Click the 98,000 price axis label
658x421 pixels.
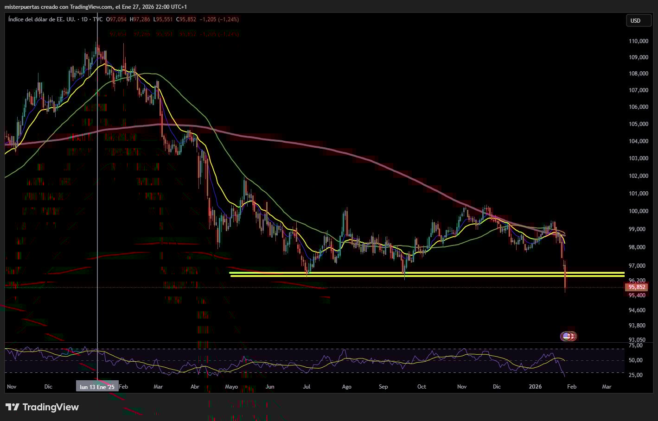click(637, 247)
